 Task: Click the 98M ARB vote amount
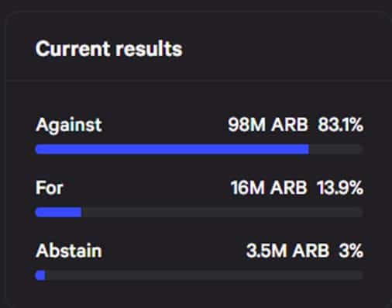[268, 125]
